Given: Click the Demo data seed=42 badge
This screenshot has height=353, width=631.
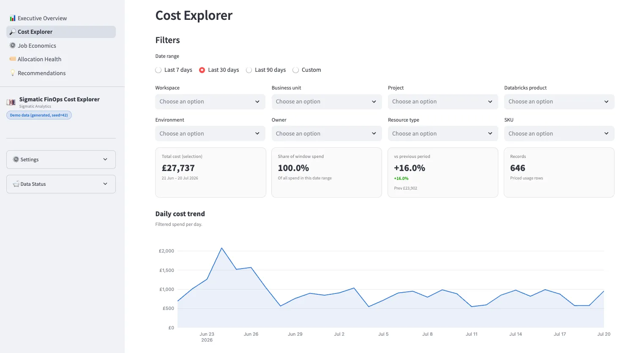Looking at the screenshot, I should tap(39, 115).
